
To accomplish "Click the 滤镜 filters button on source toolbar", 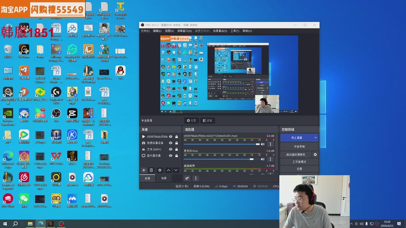I will (208, 121).
